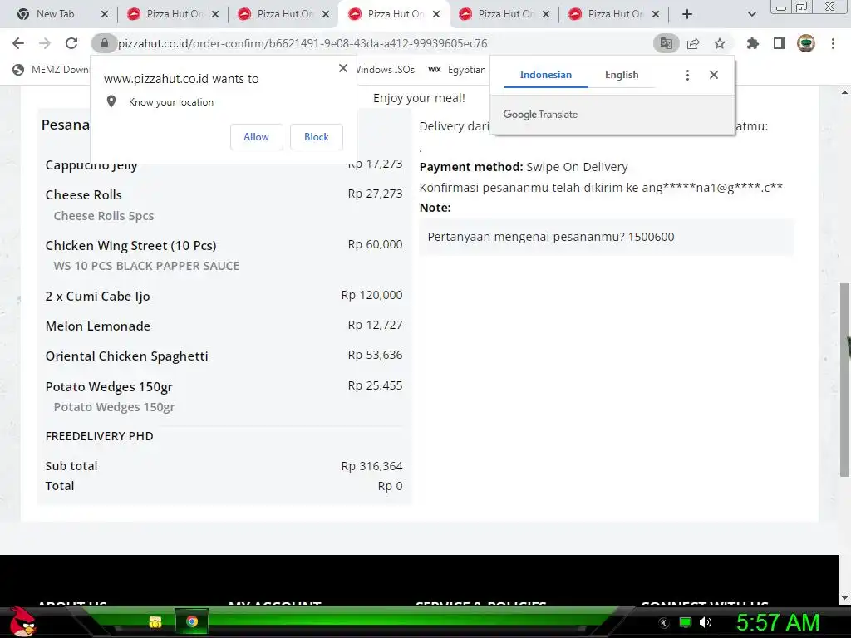Go back to the previous page
851x638 pixels.
click(18, 43)
